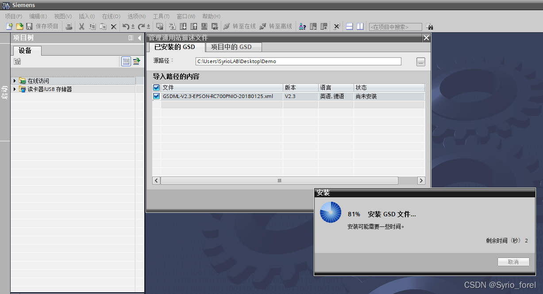Click the source path input field
The image size is (543, 294).
click(x=298, y=61)
